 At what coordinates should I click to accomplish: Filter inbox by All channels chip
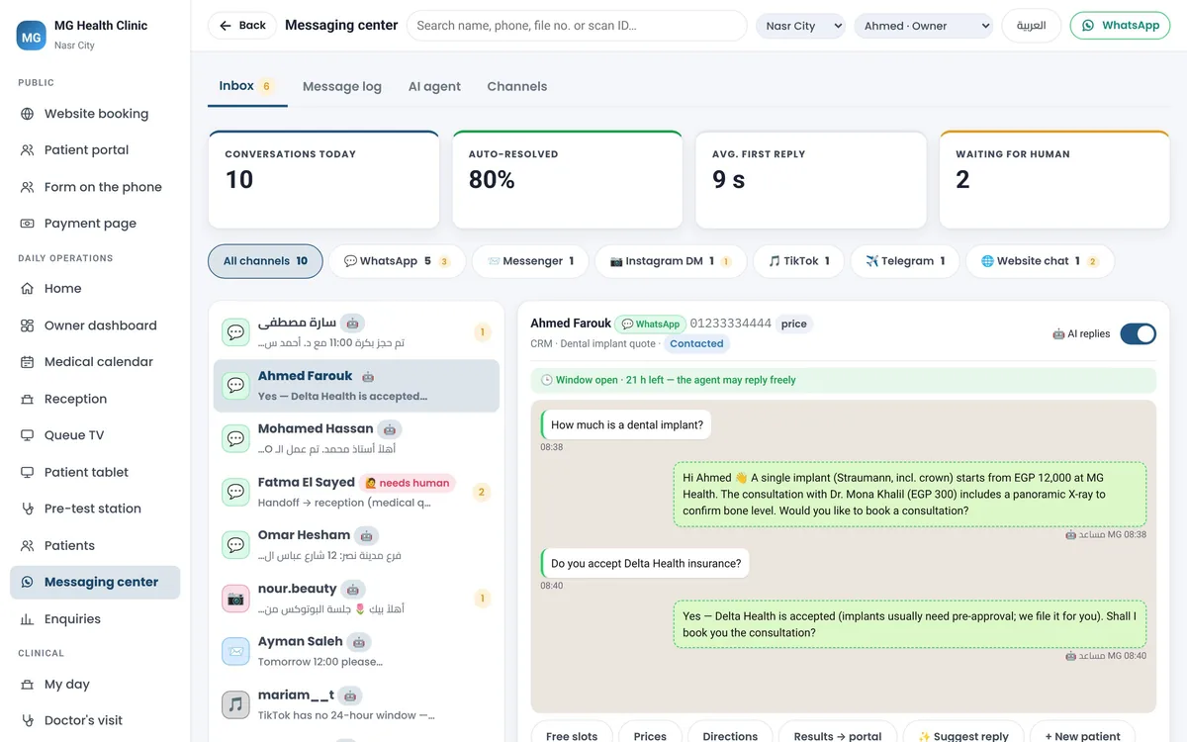click(265, 261)
